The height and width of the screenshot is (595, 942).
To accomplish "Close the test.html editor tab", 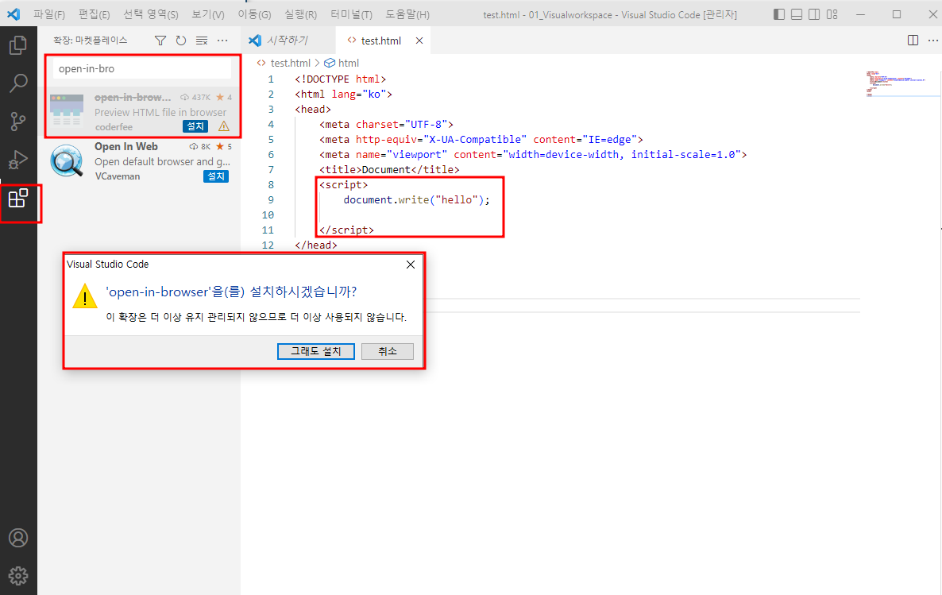I will click(x=419, y=41).
